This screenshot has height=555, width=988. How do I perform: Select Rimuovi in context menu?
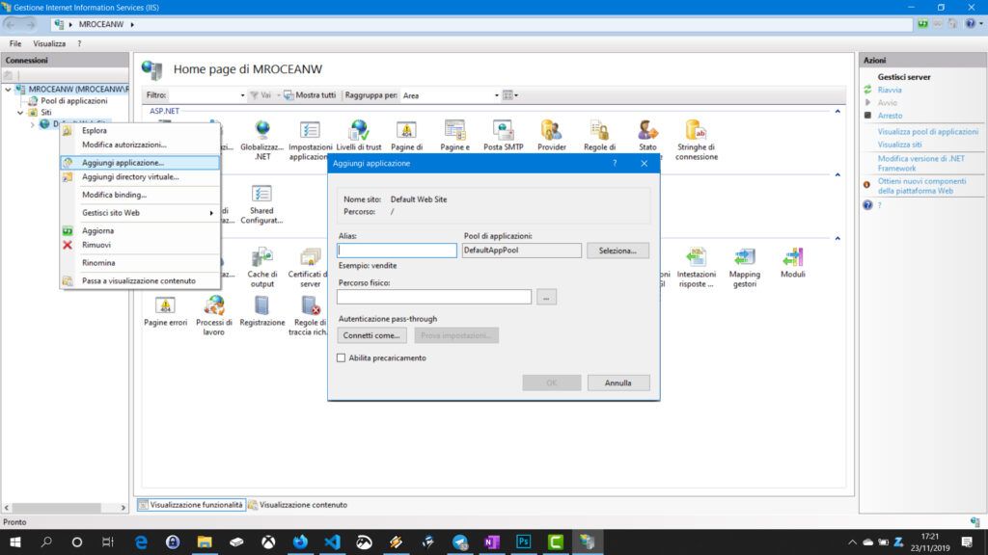click(140, 245)
